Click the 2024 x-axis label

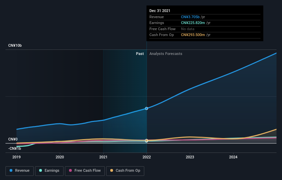[x=233, y=157]
